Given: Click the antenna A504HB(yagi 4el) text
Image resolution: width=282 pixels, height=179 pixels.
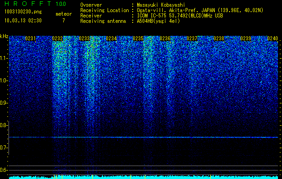Looking at the screenshot, I should (x=158, y=21).
